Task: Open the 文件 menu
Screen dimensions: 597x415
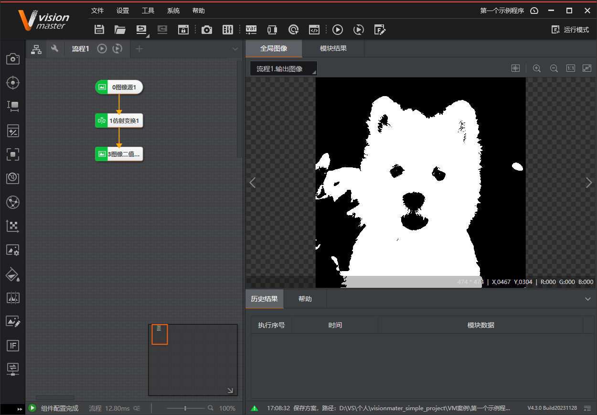Action: 97,11
